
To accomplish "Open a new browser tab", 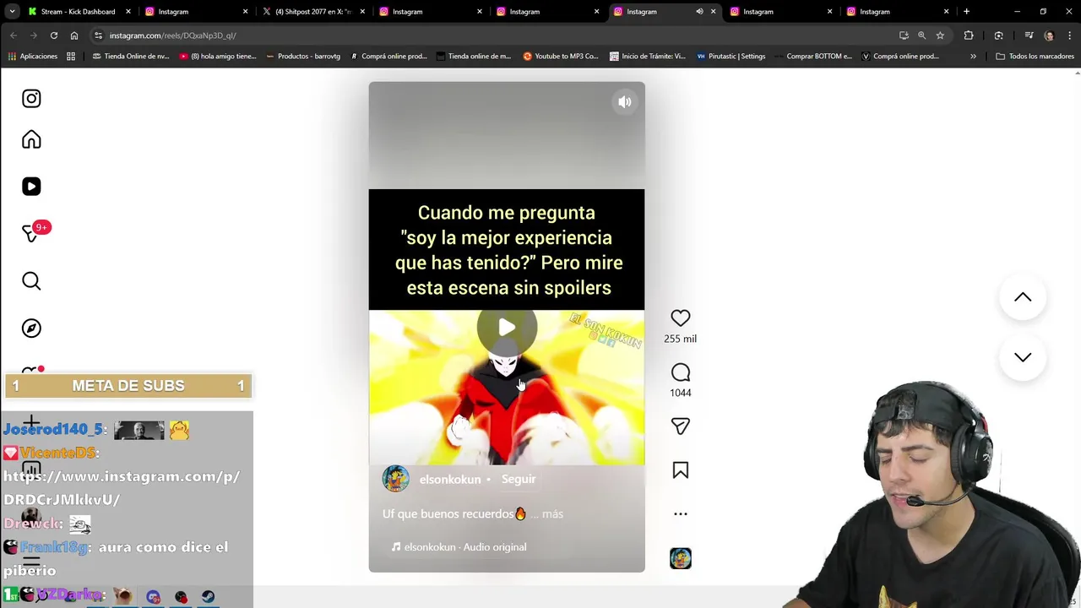I will 966,12.
